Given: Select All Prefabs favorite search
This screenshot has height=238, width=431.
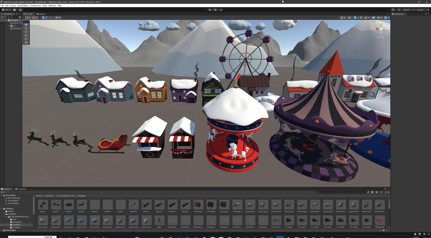Looking at the screenshot, I should click(x=13, y=203).
